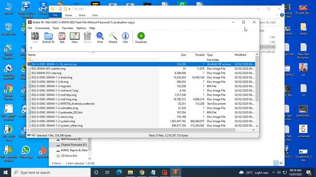Sort by Modified column header

[244, 55]
